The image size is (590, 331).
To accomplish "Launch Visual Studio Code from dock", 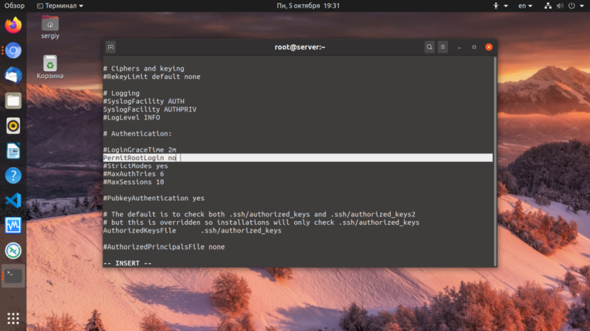I will click(x=13, y=200).
